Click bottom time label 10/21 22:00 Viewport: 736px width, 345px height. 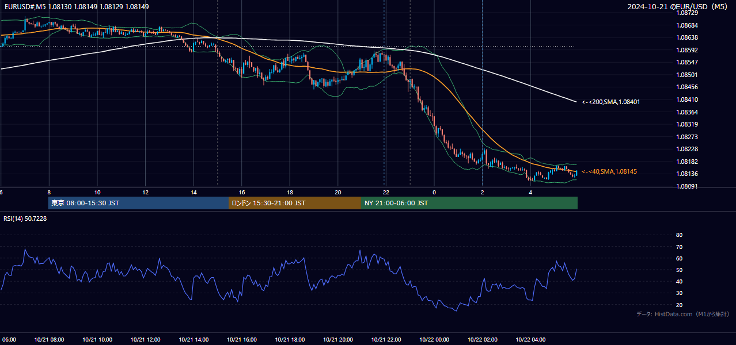click(386, 340)
